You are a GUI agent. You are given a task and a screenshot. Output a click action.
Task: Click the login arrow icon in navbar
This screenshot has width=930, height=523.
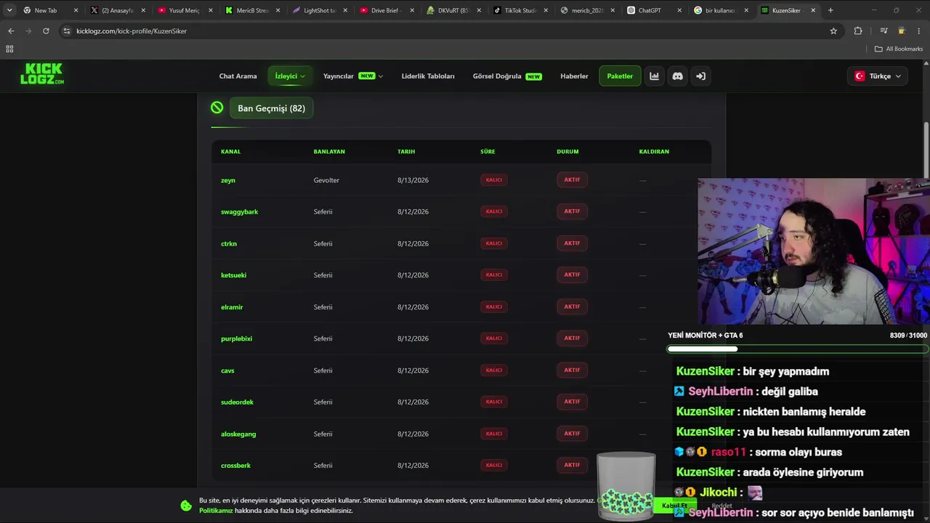coord(700,76)
